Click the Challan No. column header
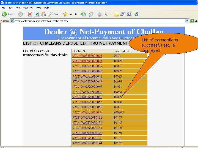The height and width of the screenshot is (148, 198). tap(80, 51)
